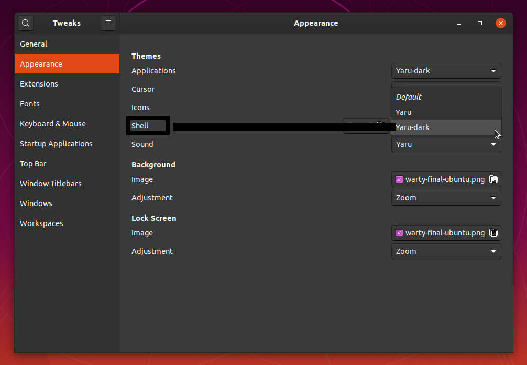Open the Lock Screen Adjustment dropdown

[x=446, y=251]
